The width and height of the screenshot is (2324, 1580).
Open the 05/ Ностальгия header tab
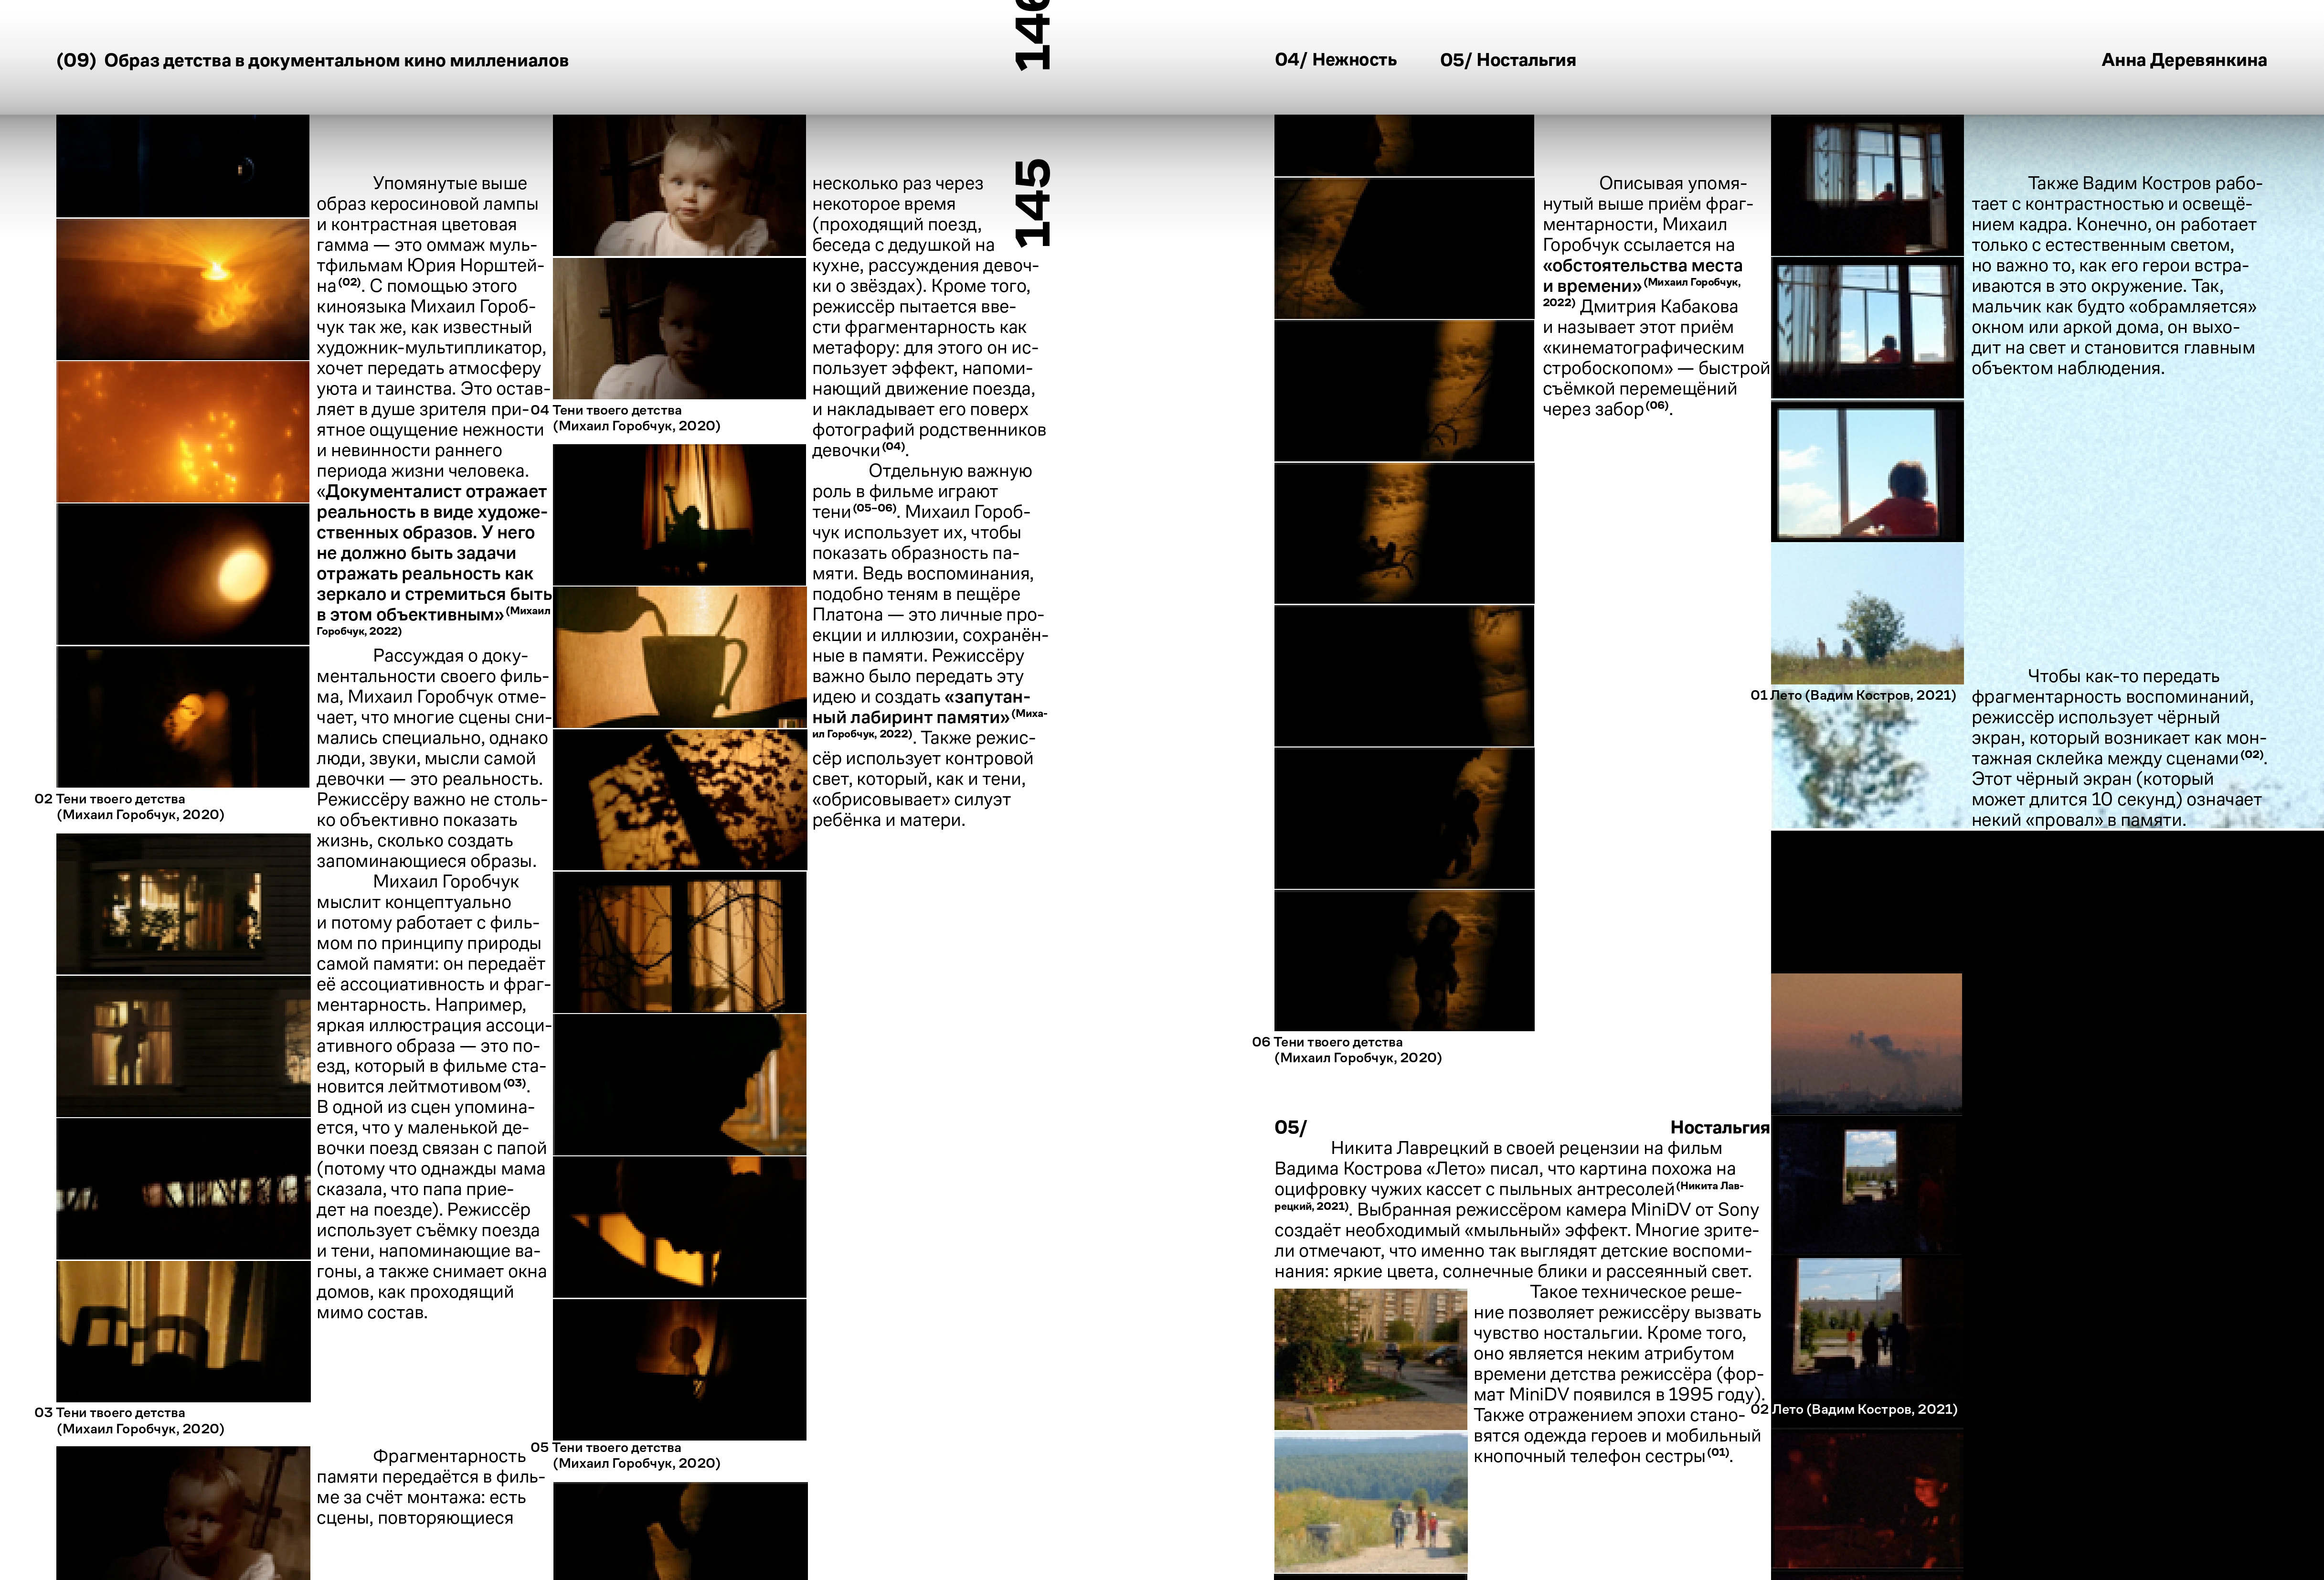click(x=1507, y=60)
